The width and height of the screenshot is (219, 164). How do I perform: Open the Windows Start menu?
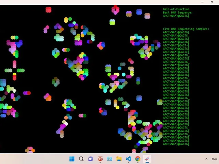click(72, 159)
